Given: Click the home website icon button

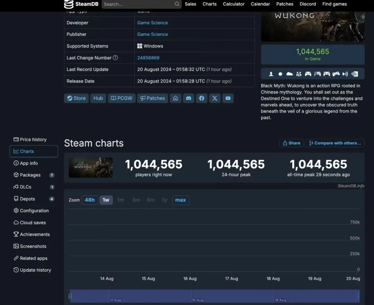Looking at the screenshot, I should 175,98.
